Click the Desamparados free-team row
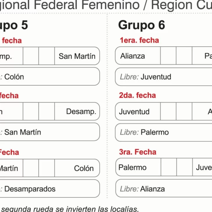Image resolution: width=212 pixels, height=212 pixels. click(x=50, y=189)
